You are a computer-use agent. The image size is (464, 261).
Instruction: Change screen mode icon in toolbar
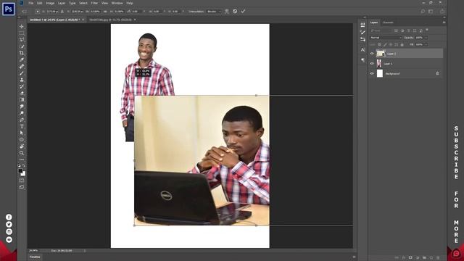22,187
